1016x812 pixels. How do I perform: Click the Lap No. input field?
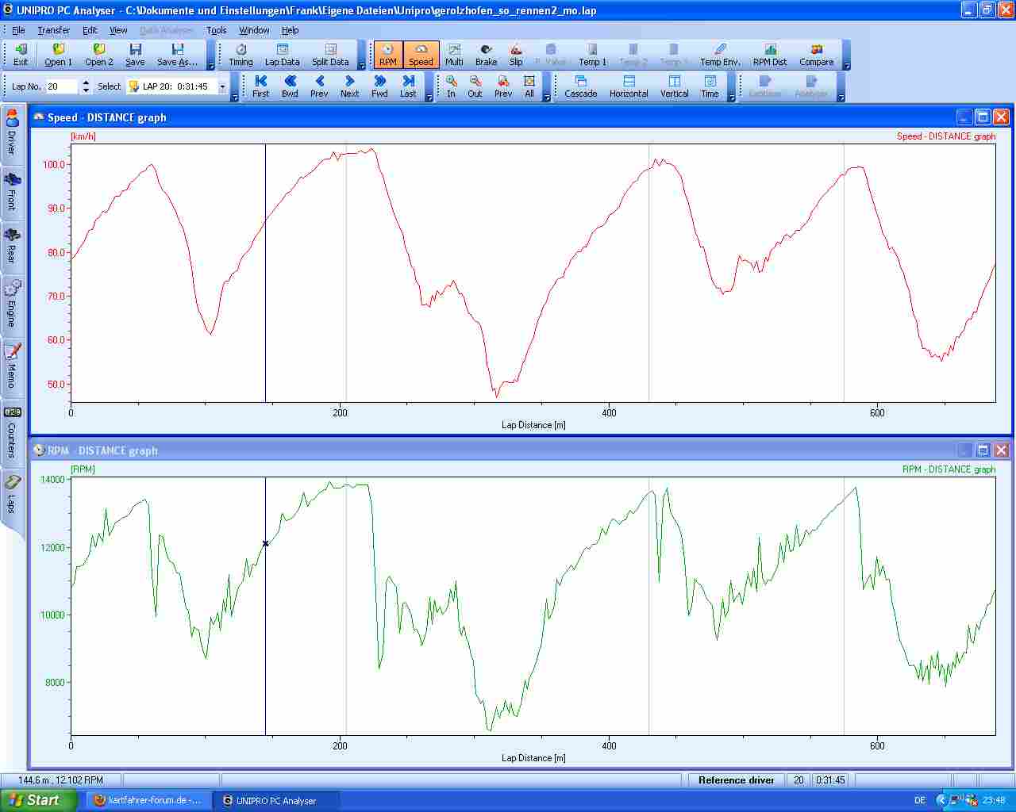point(63,86)
